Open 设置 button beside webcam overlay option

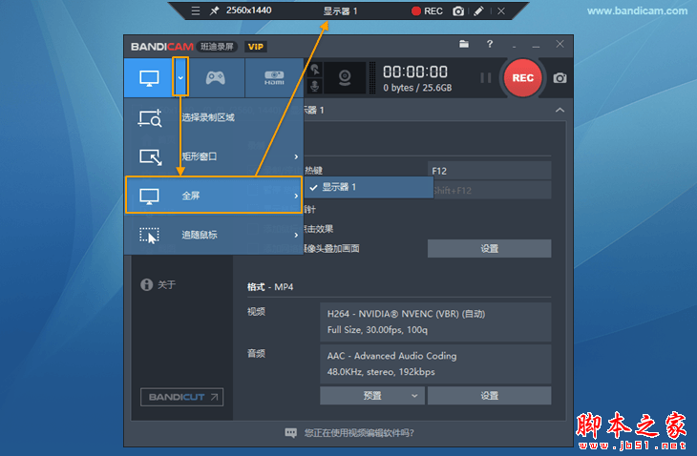(x=490, y=249)
